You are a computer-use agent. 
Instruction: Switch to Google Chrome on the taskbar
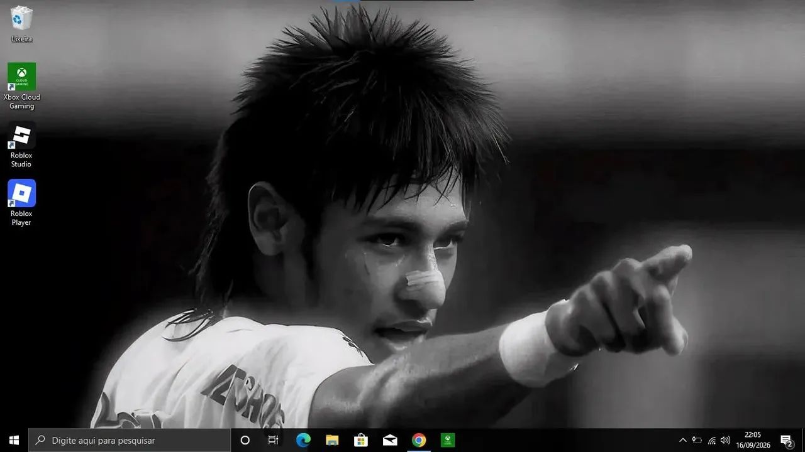point(419,440)
